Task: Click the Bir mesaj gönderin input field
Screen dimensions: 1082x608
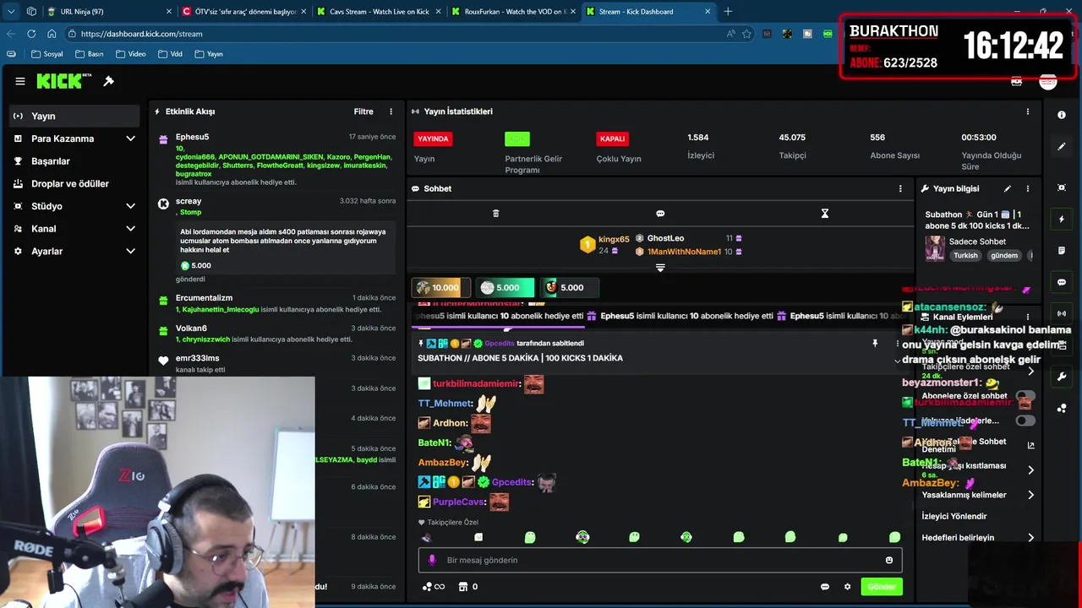Action: tap(659, 560)
